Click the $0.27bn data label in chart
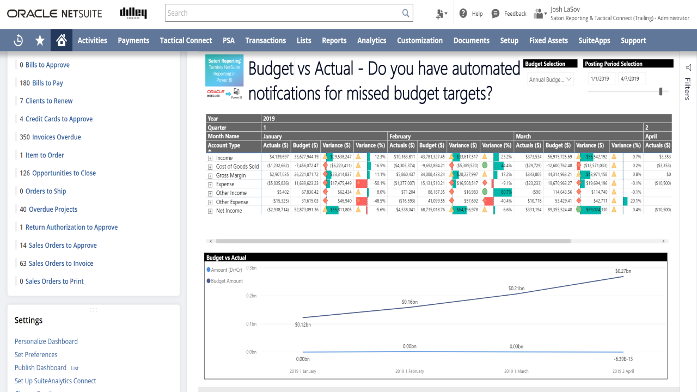This screenshot has width=697, height=392. (x=622, y=271)
